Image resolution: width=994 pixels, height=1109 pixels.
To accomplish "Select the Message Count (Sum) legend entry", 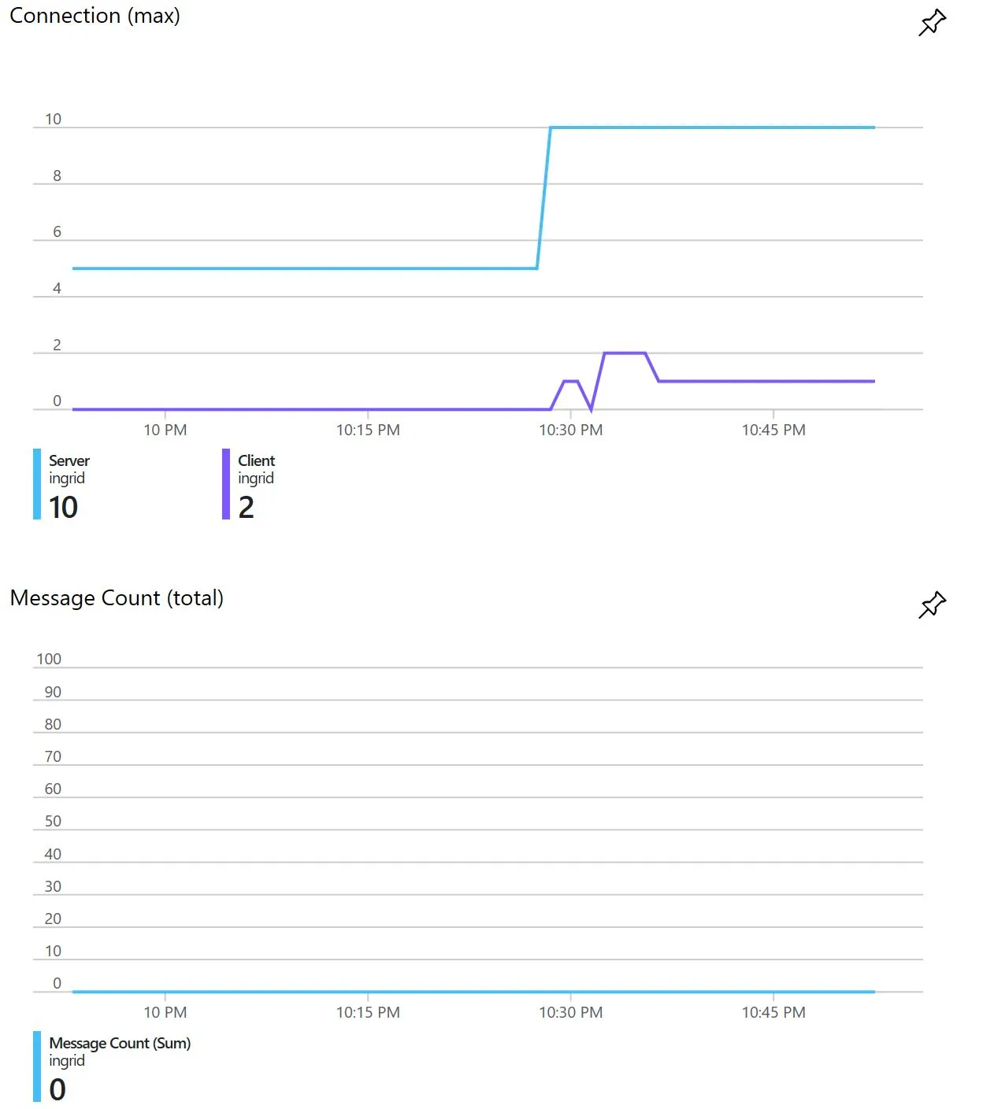I will point(120,1051).
